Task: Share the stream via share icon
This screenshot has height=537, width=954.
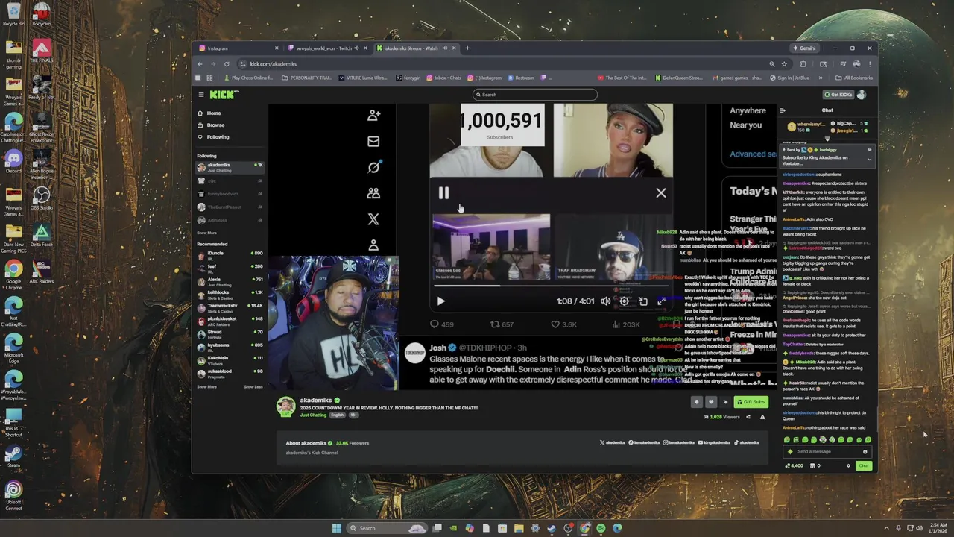Action: click(x=749, y=417)
